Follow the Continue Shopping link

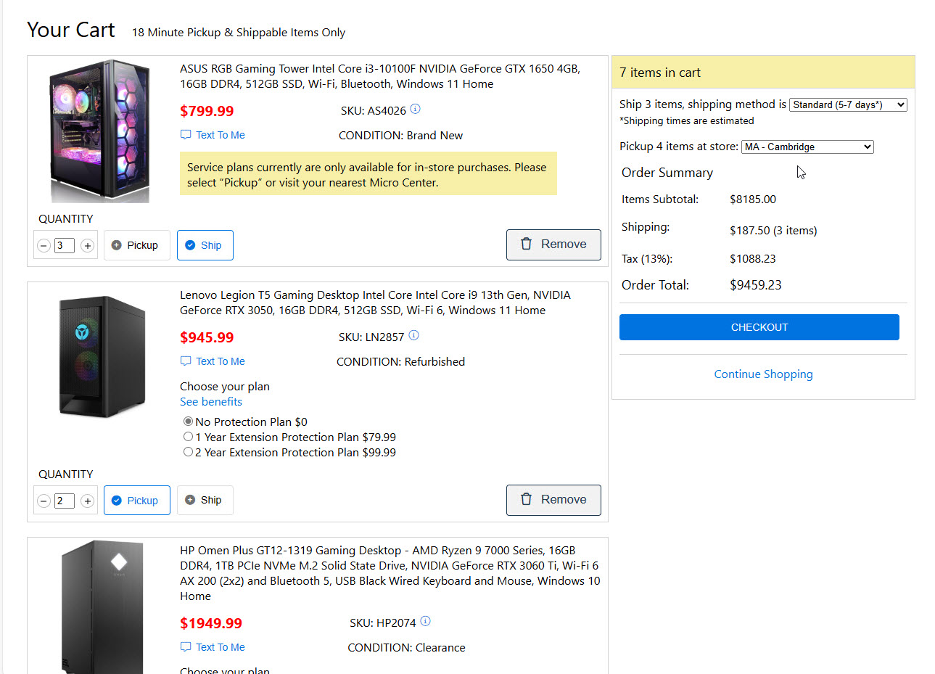click(763, 374)
